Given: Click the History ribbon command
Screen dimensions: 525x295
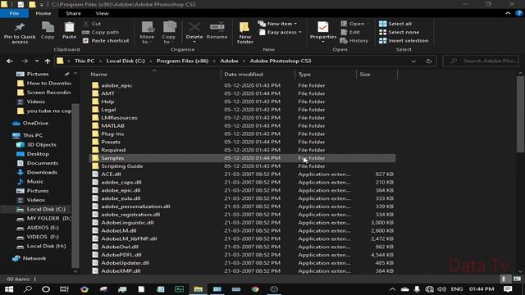Looking at the screenshot, I should [354, 40].
